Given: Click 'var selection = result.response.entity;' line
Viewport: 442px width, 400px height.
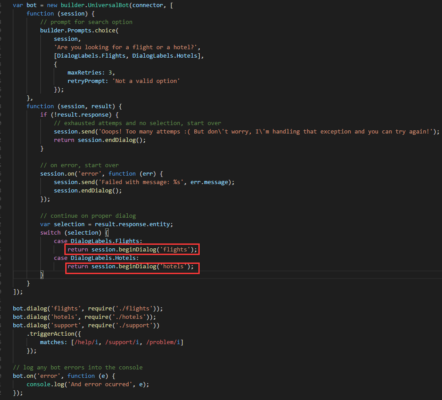Looking at the screenshot, I should pyautogui.click(x=107, y=224).
